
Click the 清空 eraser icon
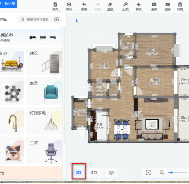pyautogui.click(x=110, y=7)
